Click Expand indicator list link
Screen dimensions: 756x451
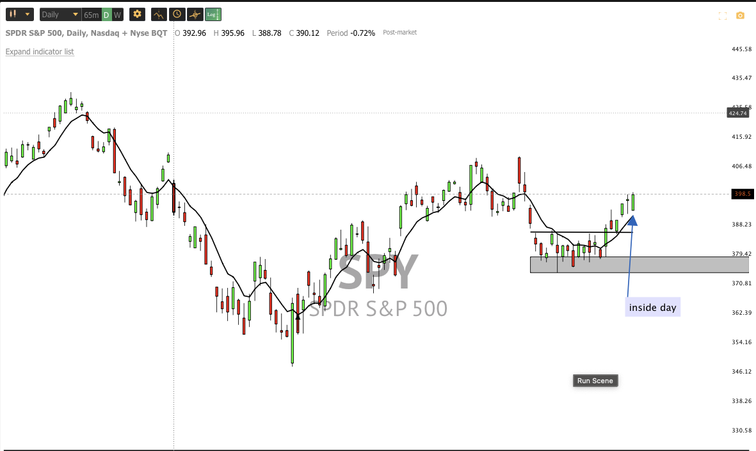pyautogui.click(x=40, y=52)
